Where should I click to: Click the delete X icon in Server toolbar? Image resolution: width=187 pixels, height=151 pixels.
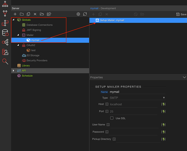tap(35, 14)
